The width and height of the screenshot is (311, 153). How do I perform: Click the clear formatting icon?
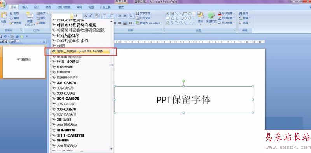pyautogui.click(x=96, y=16)
